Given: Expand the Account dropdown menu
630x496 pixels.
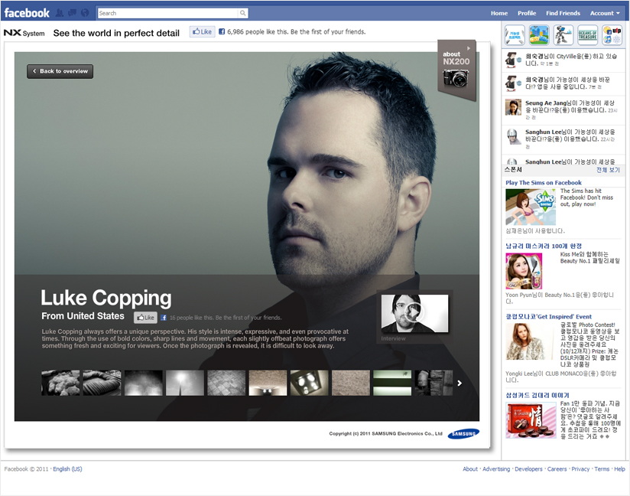Looking at the screenshot, I should pyautogui.click(x=605, y=13).
